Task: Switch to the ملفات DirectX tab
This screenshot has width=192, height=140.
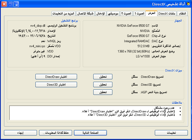Action: tap(167, 13)
